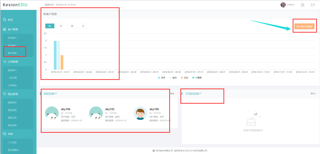
Task: Open 所有客户 in sidebar
Action: pos(12,38)
